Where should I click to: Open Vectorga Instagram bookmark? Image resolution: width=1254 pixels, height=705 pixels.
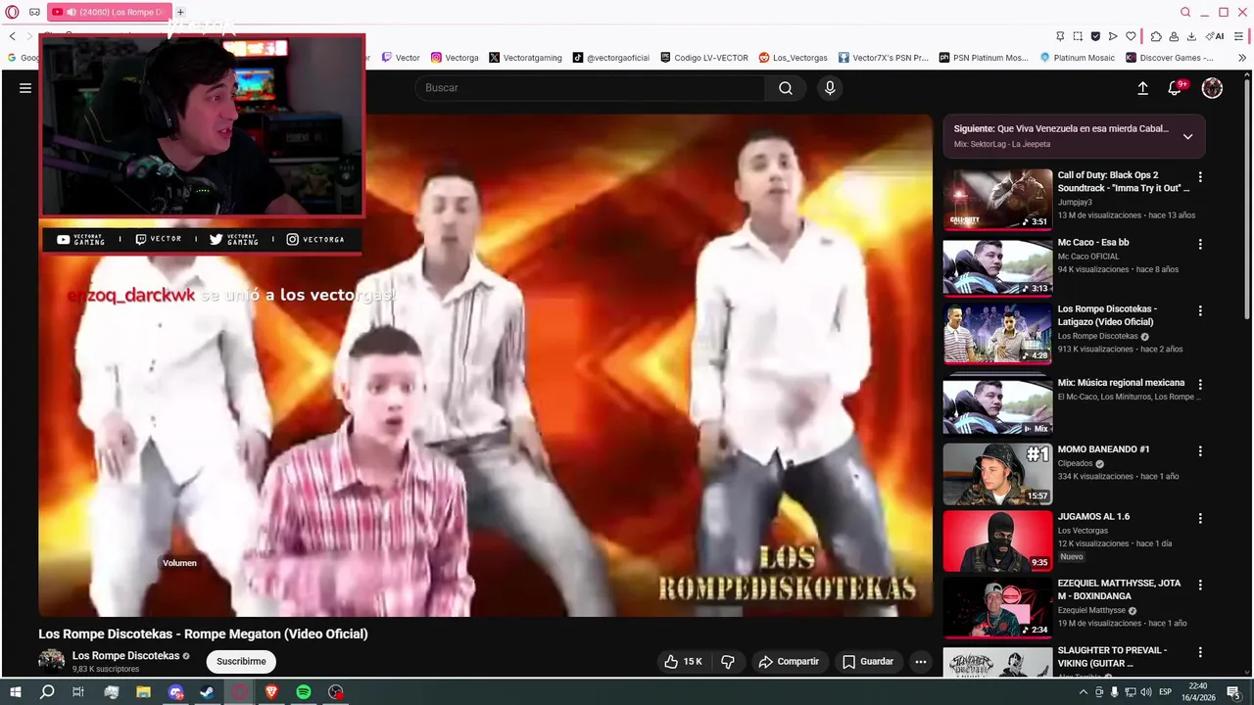(456, 58)
